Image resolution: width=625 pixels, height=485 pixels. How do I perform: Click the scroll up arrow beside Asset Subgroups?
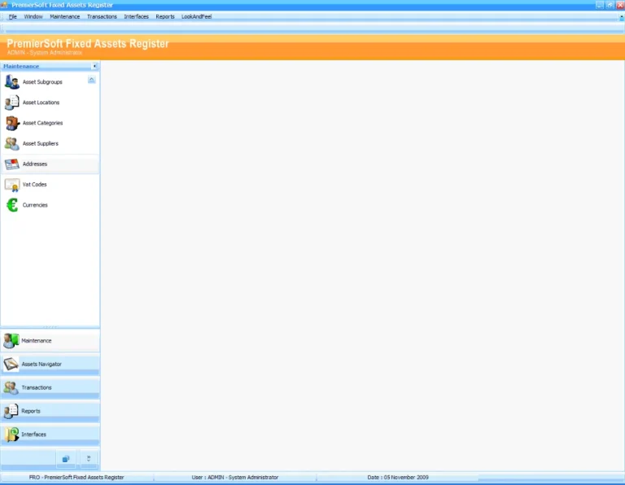(92, 80)
